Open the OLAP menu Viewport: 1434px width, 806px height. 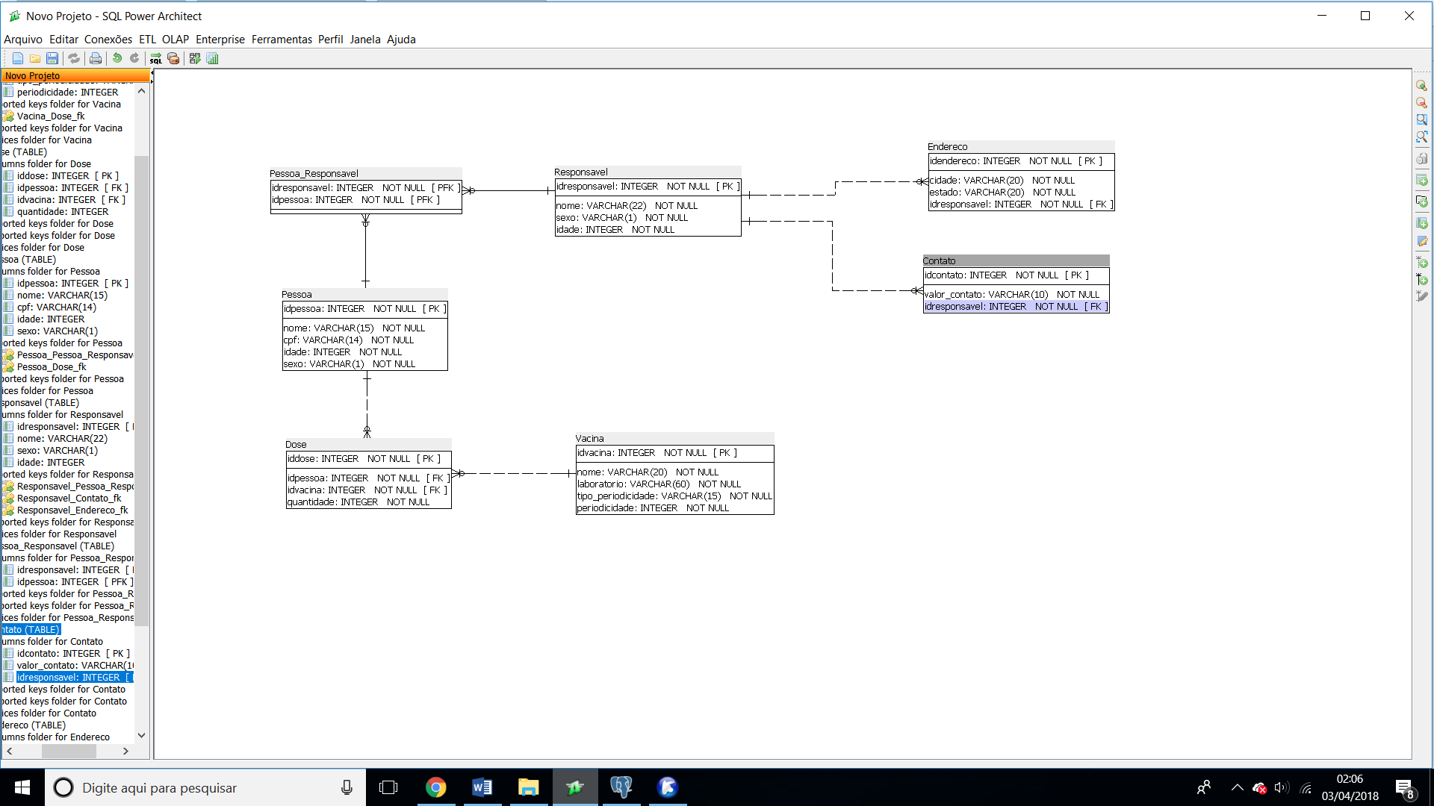point(176,40)
